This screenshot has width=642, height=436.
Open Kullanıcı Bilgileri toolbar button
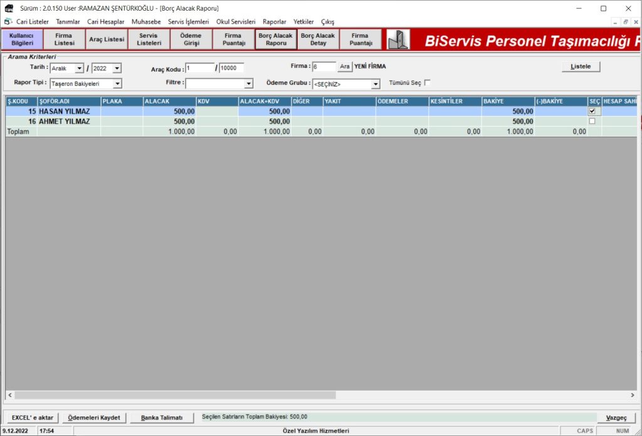click(22, 40)
